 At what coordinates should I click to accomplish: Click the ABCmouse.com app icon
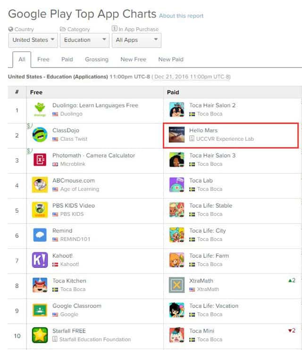click(x=40, y=185)
